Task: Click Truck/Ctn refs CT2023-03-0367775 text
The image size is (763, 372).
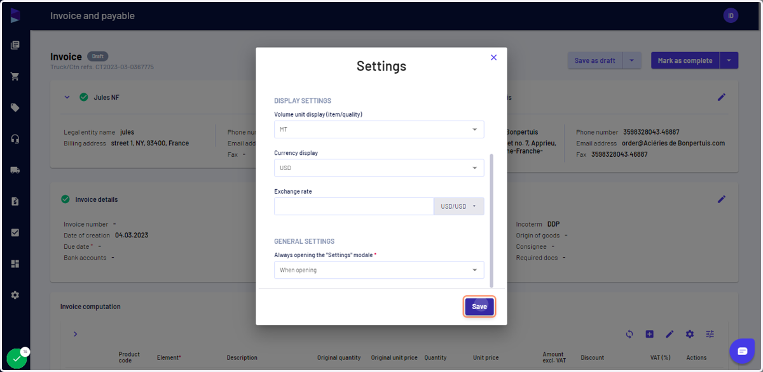Action: pyautogui.click(x=102, y=67)
